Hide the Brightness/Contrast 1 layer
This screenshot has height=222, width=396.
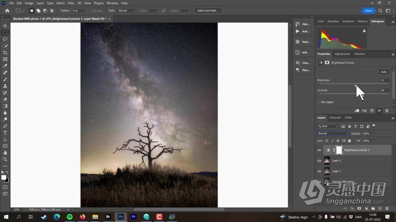pyautogui.click(x=319, y=150)
